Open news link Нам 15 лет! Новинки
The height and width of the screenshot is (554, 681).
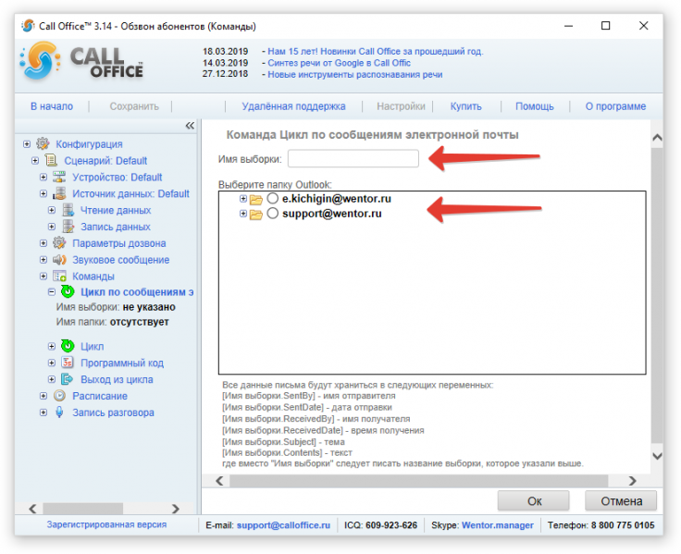click(x=376, y=51)
